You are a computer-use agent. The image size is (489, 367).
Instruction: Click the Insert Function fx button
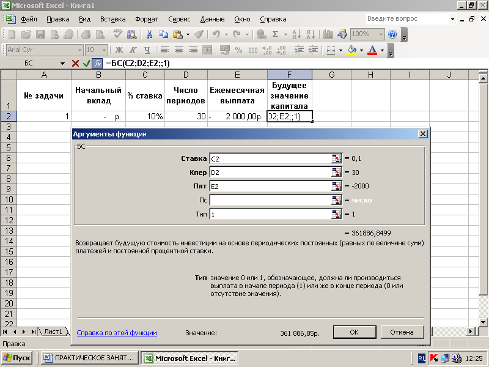pos(97,64)
